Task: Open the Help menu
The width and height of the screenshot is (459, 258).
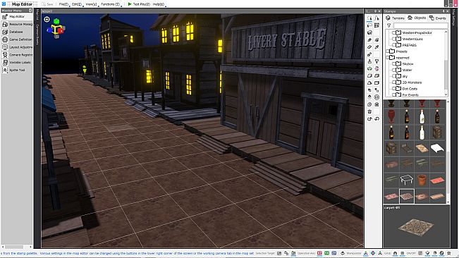Action: (159, 4)
